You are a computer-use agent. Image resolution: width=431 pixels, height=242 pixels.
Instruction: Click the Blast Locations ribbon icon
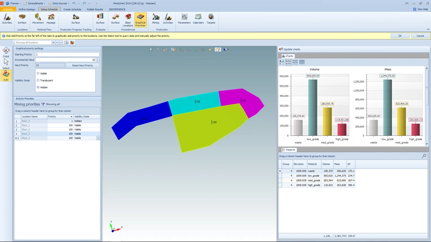(128, 20)
